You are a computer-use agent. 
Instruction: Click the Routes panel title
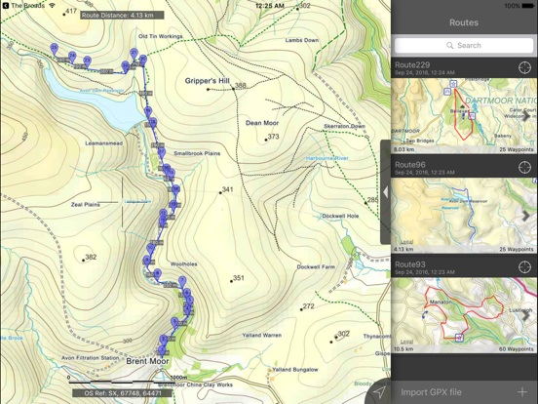pyautogui.click(x=464, y=22)
